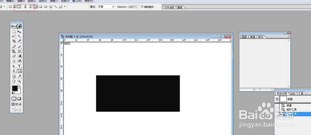Open blending mode dropdown showing 正常
This screenshot has height=135, width=311.
pyautogui.click(x=105, y=7)
